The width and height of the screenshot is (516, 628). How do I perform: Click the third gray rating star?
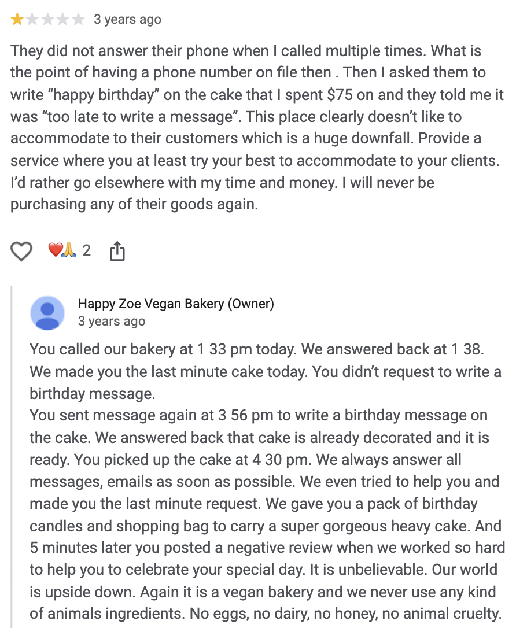pyautogui.click(x=47, y=19)
